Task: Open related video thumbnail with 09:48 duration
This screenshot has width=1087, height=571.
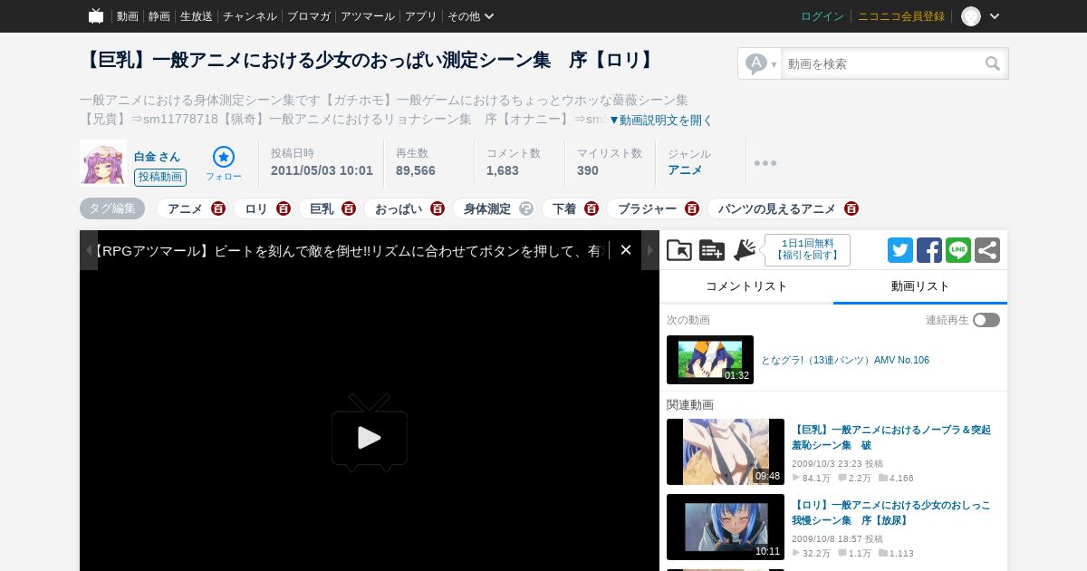Action: coord(726,451)
